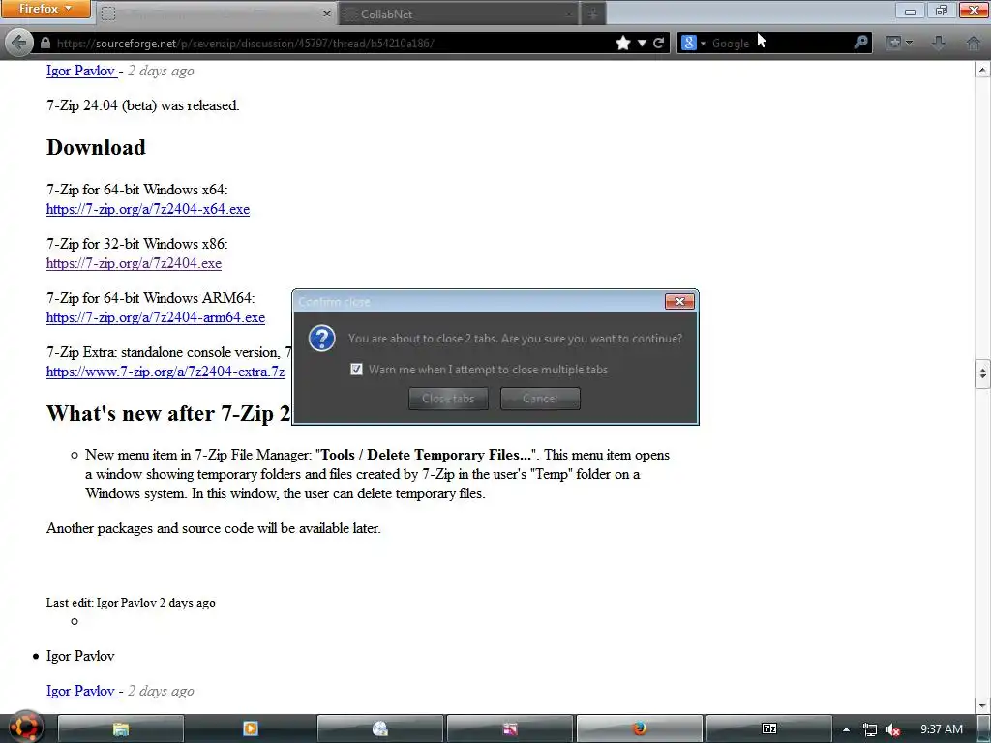
Task: Open the media player taskbar button
Action: (251, 729)
